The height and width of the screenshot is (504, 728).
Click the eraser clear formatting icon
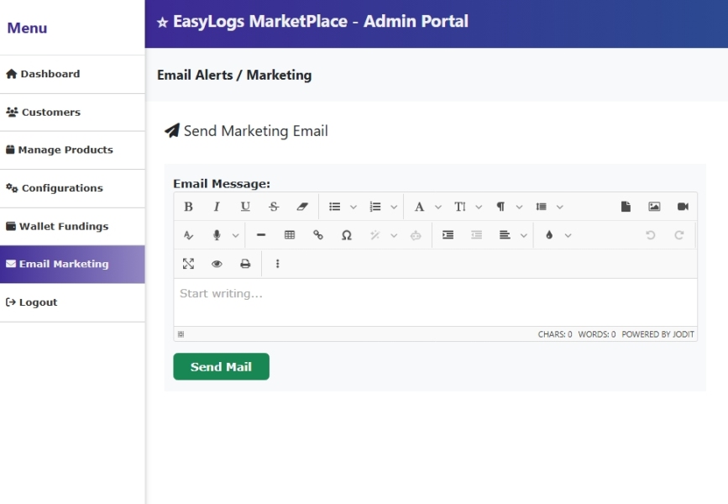coord(302,207)
